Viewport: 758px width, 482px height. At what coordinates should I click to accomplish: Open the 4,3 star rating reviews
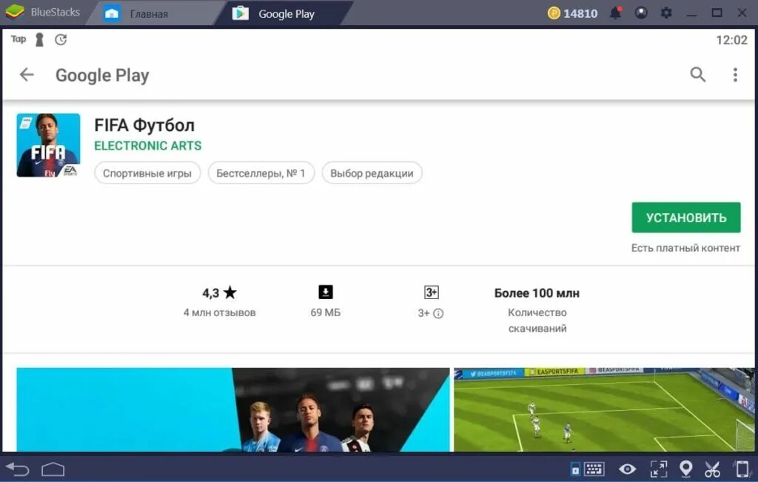coord(219,293)
